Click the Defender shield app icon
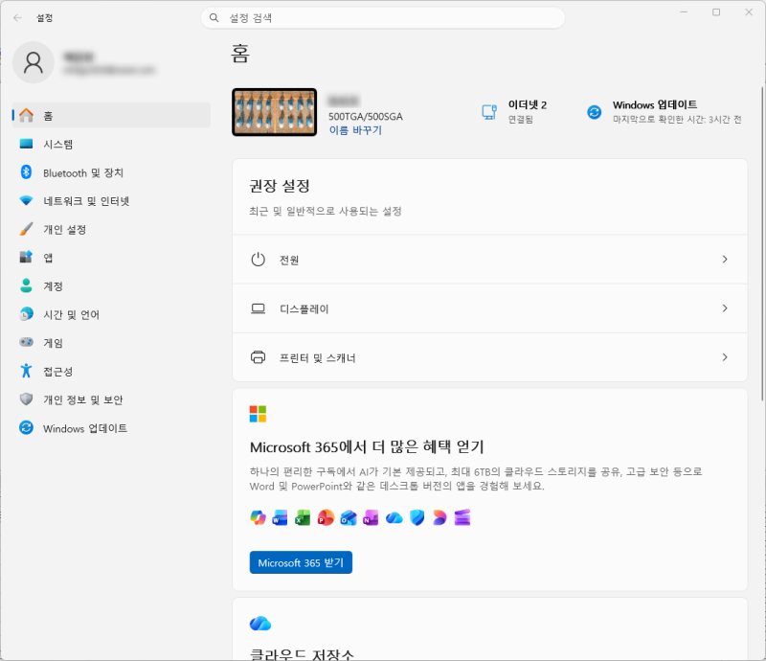This screenshot has height=661, width=766. point(417,517)
